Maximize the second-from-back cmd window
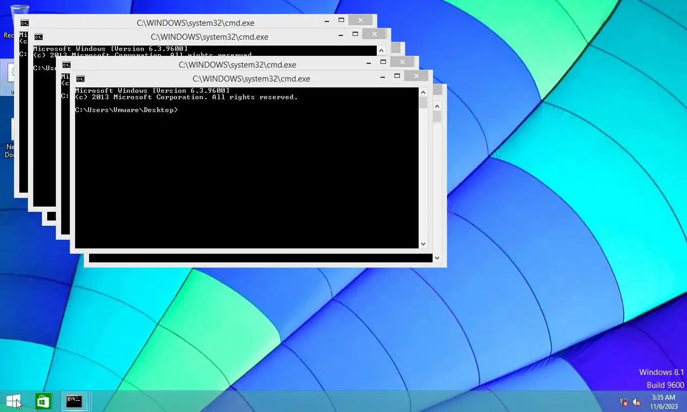Image resolution: width=687 pixels, height=412 pixels. (x=355, y=34)
